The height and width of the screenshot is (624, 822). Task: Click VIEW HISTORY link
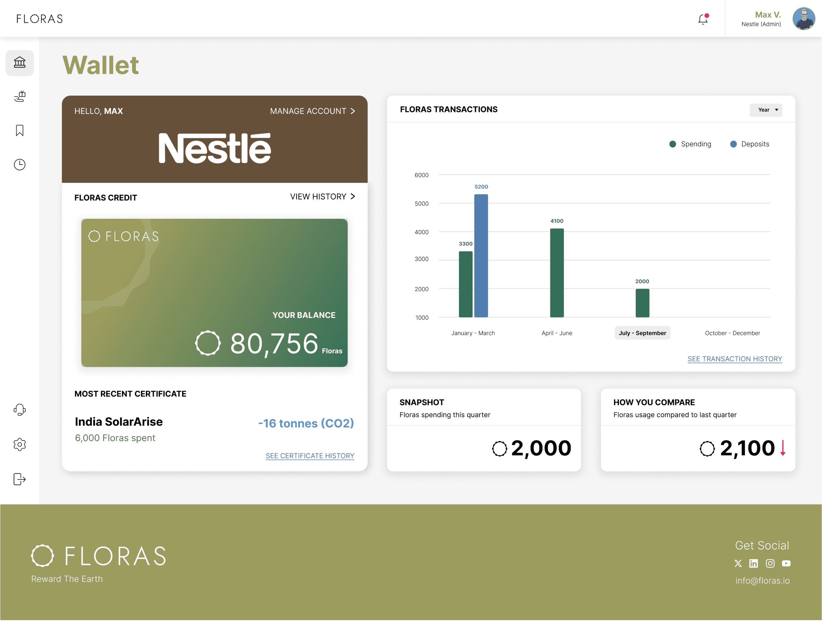coord(322,197)
